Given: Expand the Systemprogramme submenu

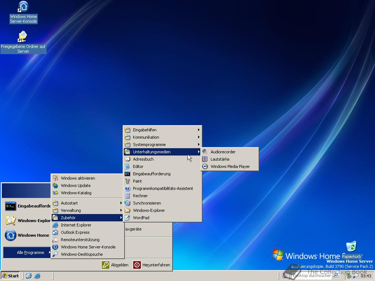Looking at the screenshot, I should pyautogui.click(x=162, y=145).
